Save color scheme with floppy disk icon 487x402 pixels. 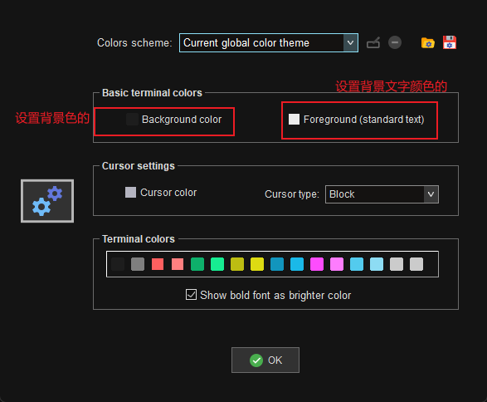(x=450, y=42)
